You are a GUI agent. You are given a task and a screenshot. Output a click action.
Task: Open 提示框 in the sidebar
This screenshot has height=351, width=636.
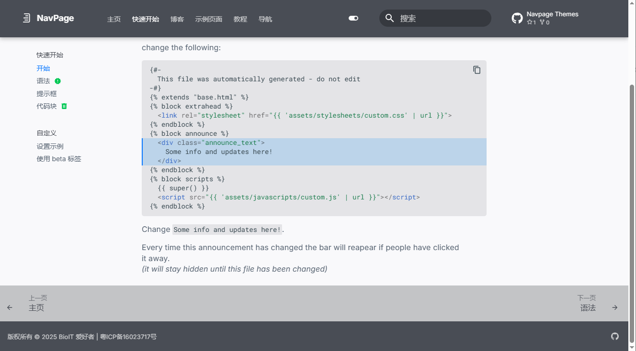pos(46,94)
